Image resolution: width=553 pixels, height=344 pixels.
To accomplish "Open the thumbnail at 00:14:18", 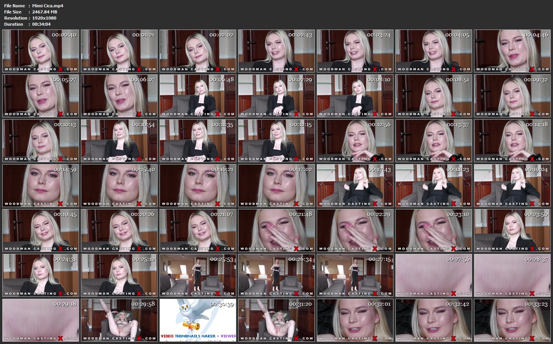I will tap(512, 141).
